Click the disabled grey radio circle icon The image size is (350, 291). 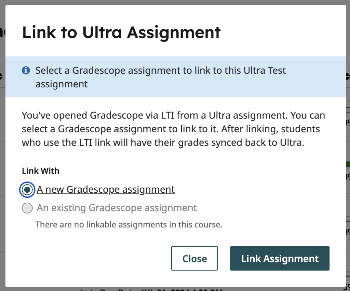(x=27, y=208)
